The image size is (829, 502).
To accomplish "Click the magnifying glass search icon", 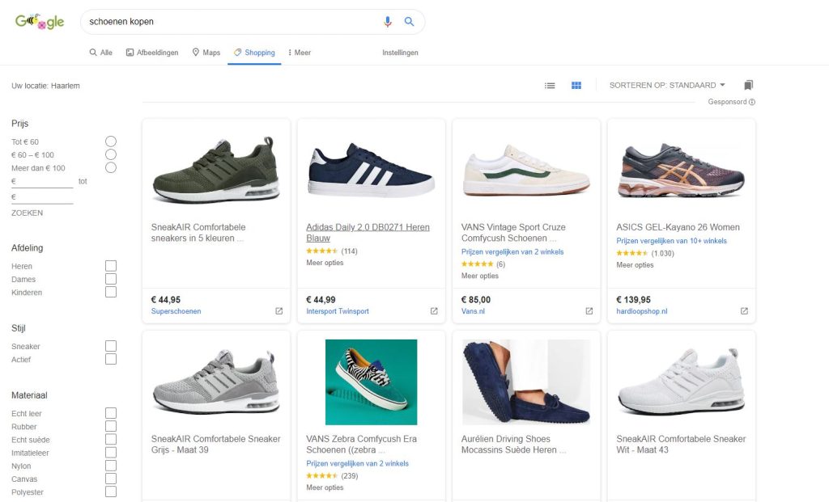I will click(x=410, y=21).
